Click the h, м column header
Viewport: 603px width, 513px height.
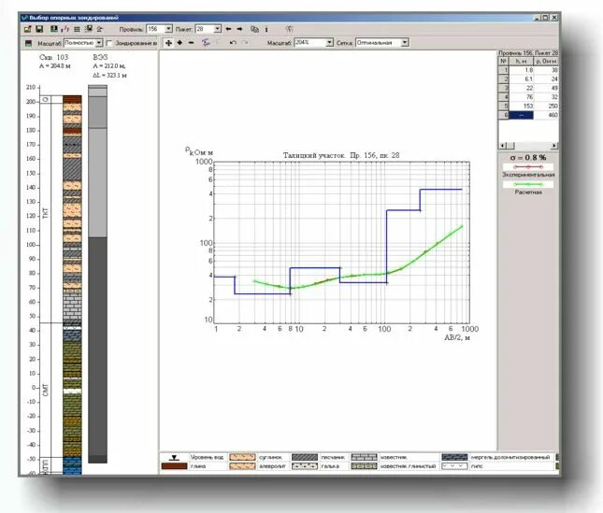click(x=521, y=61)
